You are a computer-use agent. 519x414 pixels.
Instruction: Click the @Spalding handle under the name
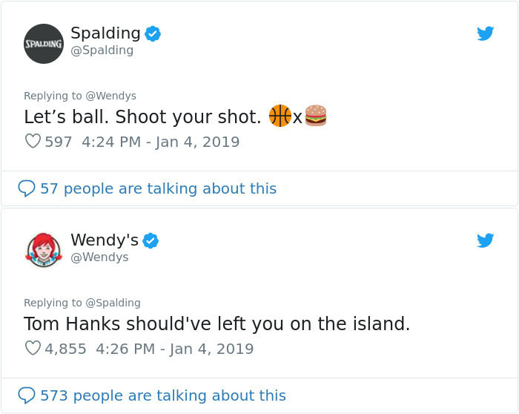[x=102, y=50]
